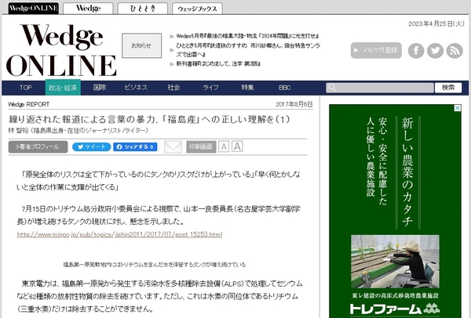Switch to the Wedge ONLINE top tab
Screen dimensions: 471x318
(x=33, y=8)
